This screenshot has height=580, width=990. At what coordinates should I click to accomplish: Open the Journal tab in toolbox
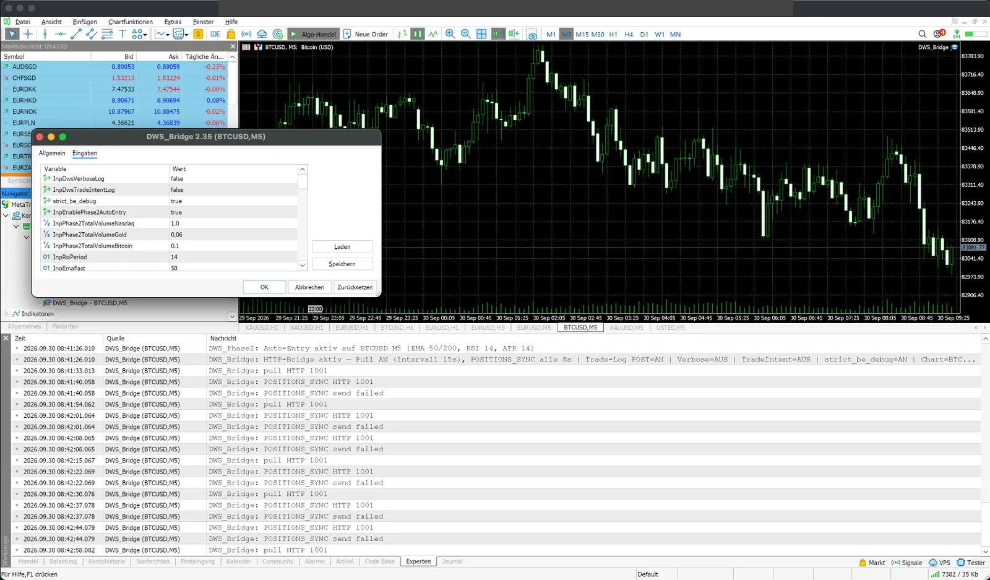coord(452,561)
